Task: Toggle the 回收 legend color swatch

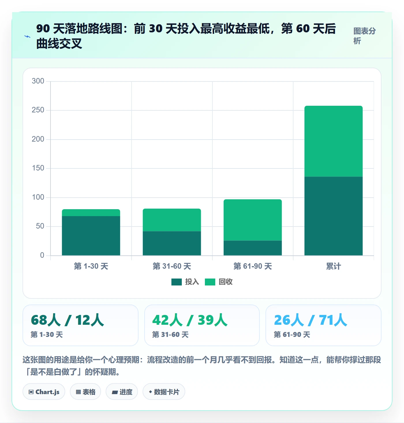Action: 210,282
